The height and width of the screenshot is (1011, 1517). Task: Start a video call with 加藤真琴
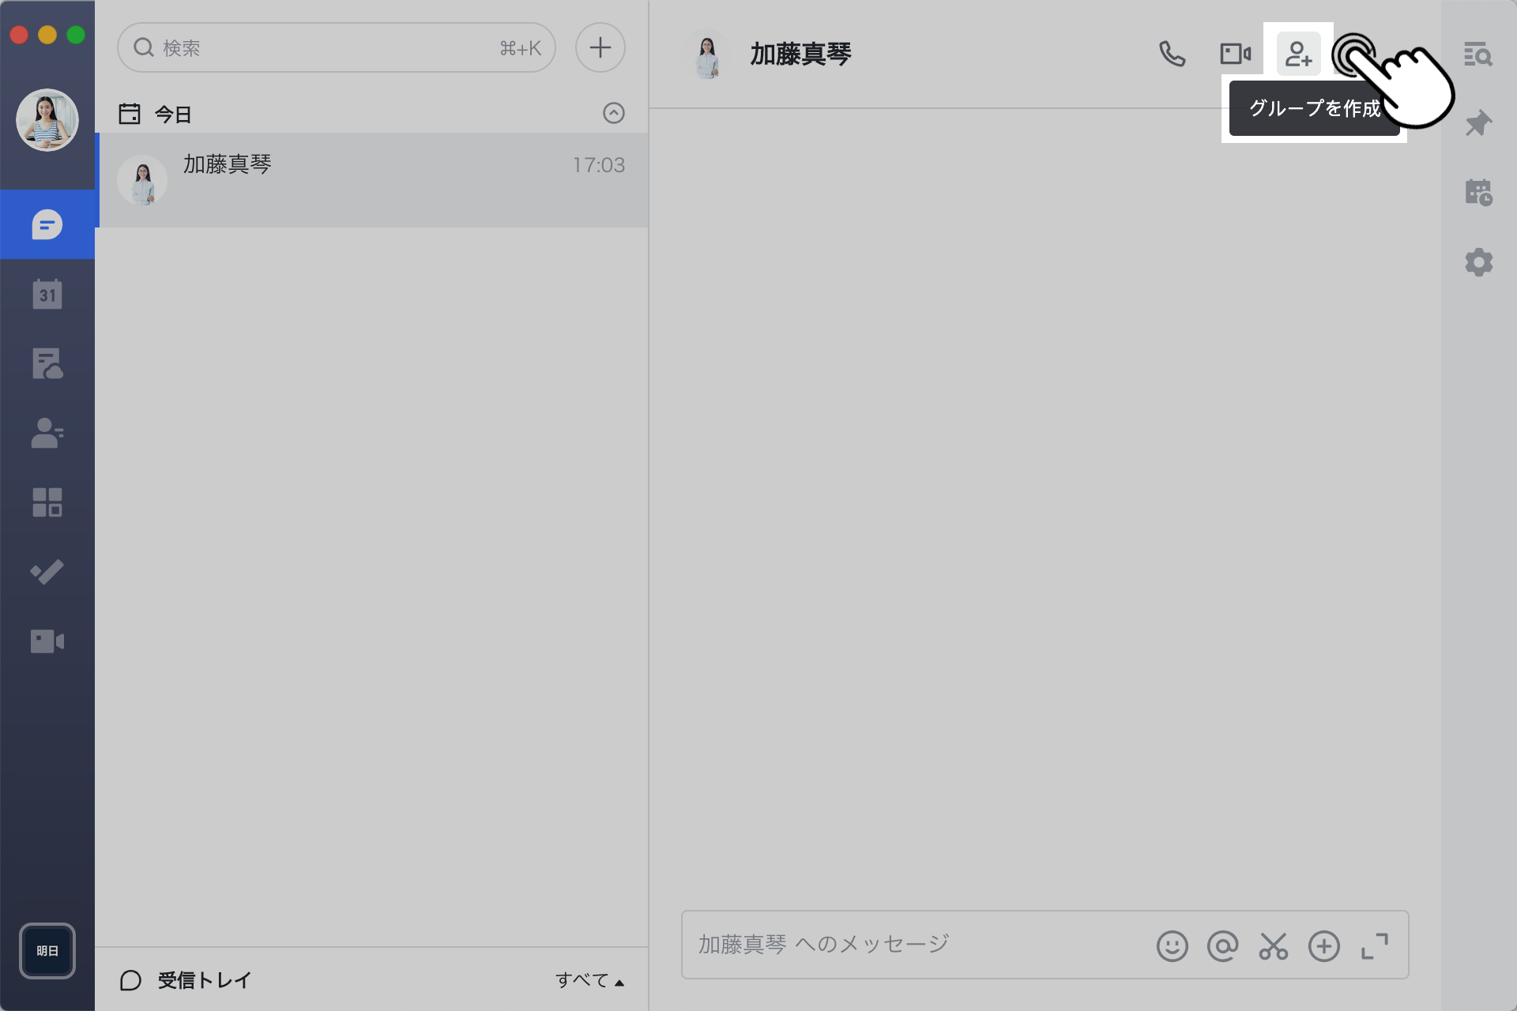(x=1235, y=54)
